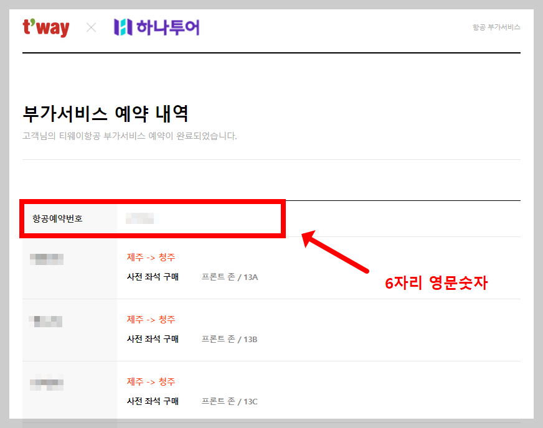The image size is (543, 428).
Task: Select the 부가서비스 예약 내역 heading
Action: pos(106,114)
